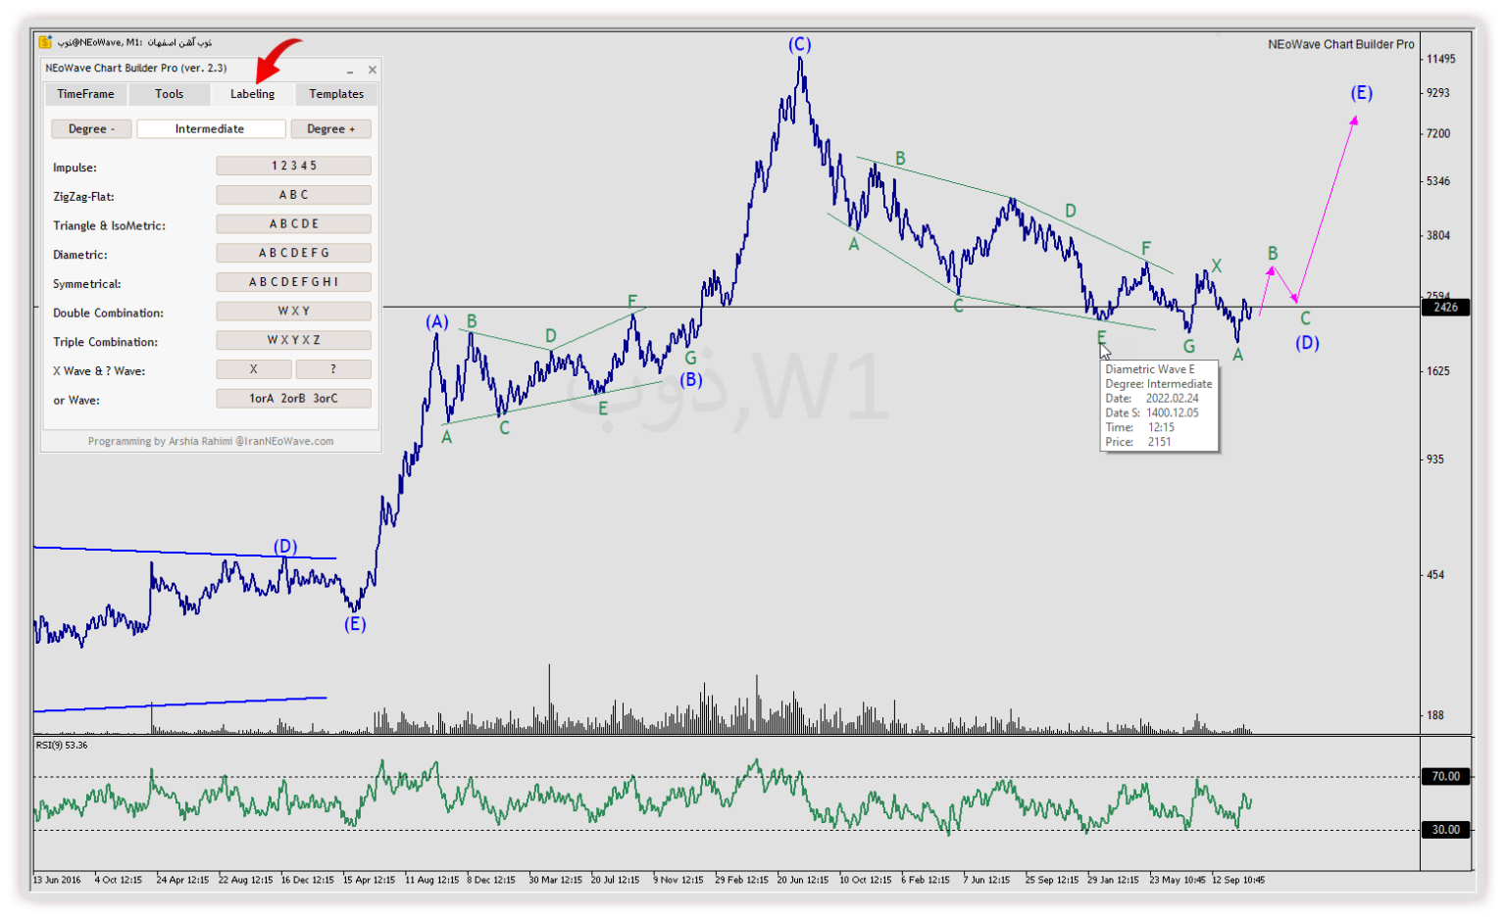Click the chart symbol icon in top-left corner
The image size is (1506, 919).
(45, 42)
